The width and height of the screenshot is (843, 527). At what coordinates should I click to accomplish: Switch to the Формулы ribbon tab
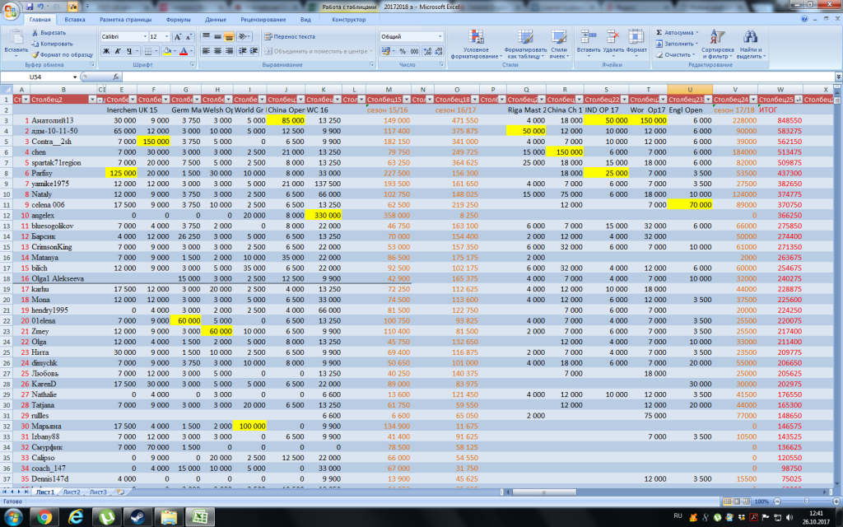tap(178, 18)
